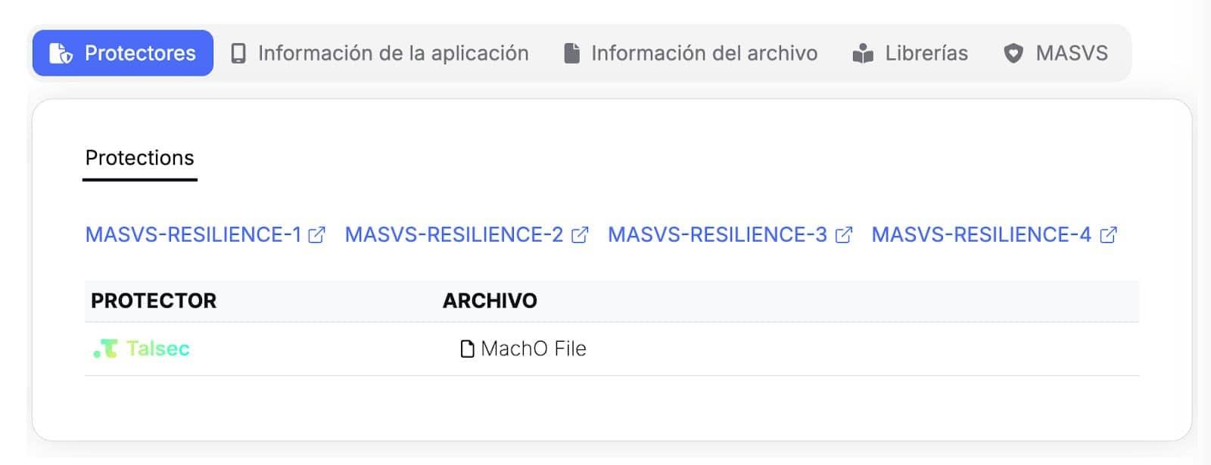Click the document icon beside Información del archivo
The width and height of the screenshot is (1211, 465).
coord(570,53)
